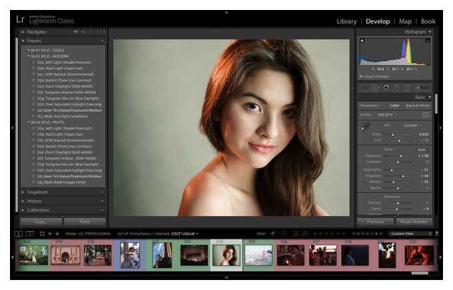
Task: Go back using the filmstrip left arrow
Action: [x=50, y=233]
